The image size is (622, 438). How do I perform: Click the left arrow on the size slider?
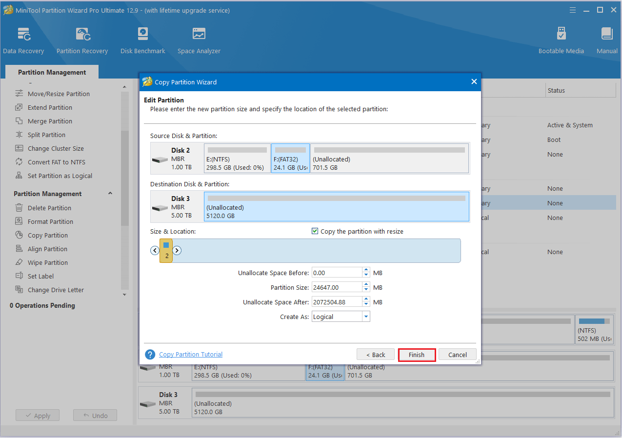[154, 250]
